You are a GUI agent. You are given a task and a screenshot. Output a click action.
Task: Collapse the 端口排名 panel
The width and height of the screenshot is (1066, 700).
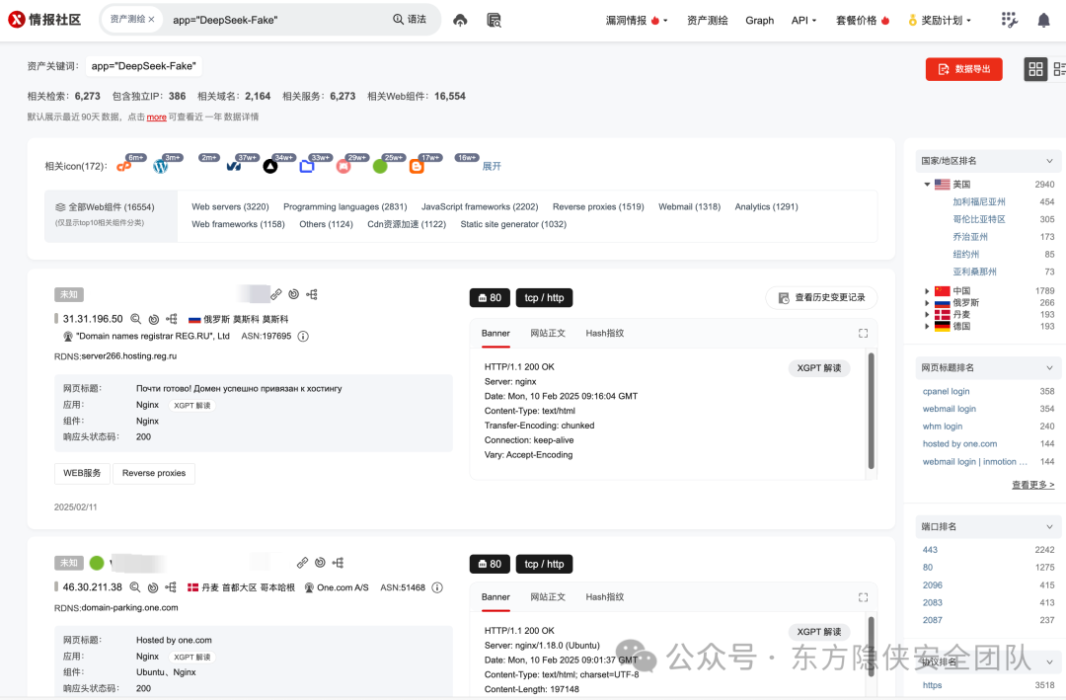1049,527
